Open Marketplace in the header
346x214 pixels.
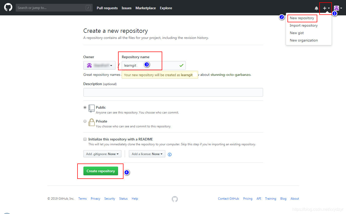click(146, 8)
